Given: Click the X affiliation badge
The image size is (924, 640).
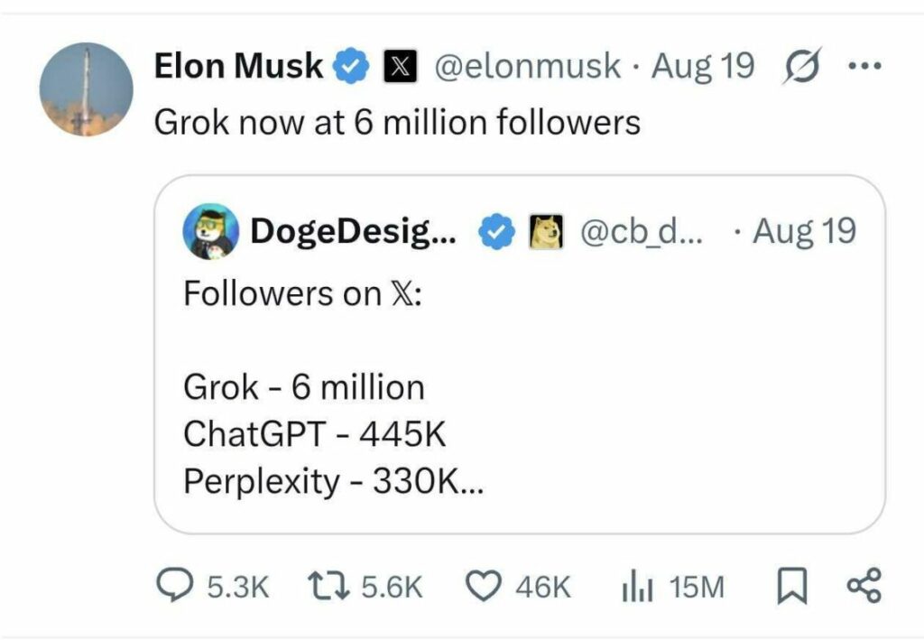Looking at the screenshot, I should [398, 66].
